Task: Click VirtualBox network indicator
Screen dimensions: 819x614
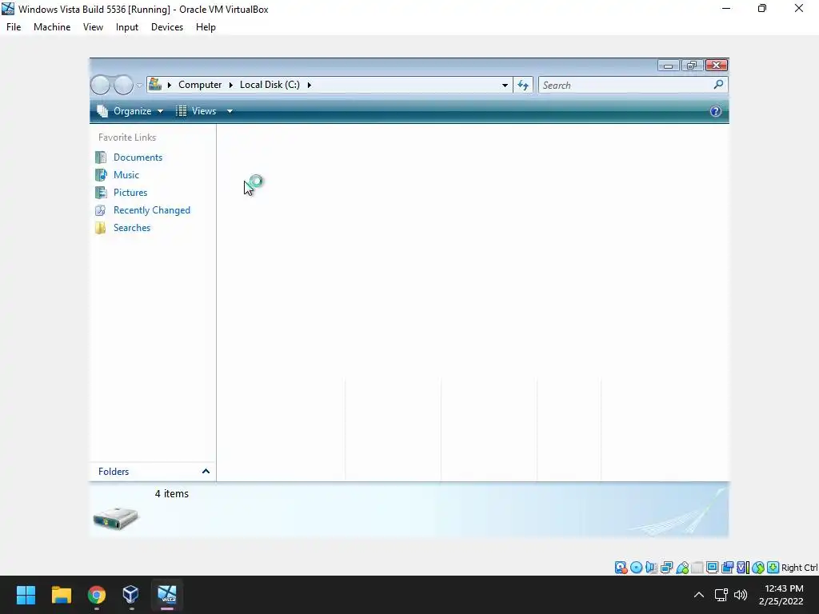Action: click(666, 568)
